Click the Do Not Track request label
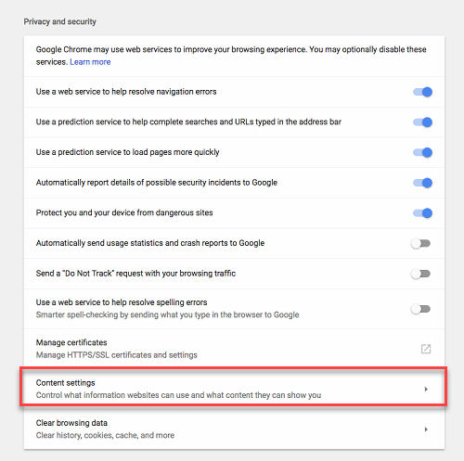464x461 pixels. [x=135, y=274]
